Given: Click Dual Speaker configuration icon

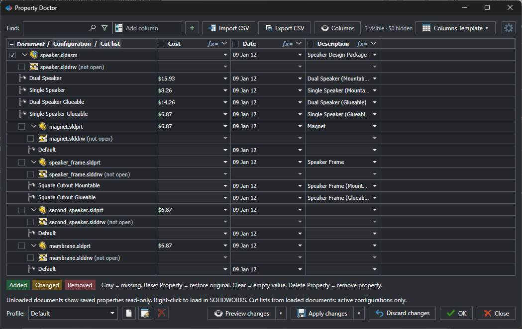Looking at the screenshot, I should [22, 78].
